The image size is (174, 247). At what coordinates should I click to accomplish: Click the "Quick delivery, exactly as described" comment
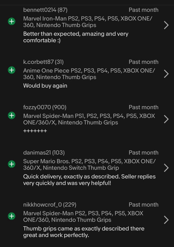[89, 180]
